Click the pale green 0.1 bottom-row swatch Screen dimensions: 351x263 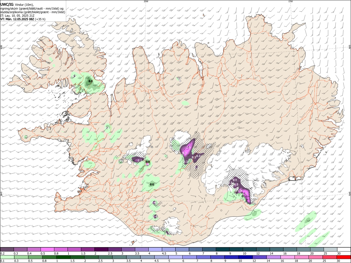(x=7, y=257)
